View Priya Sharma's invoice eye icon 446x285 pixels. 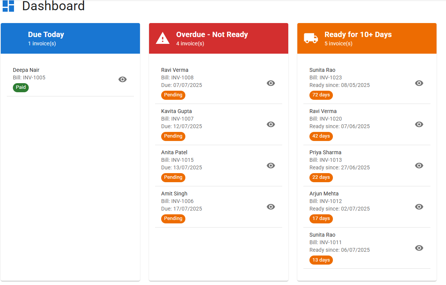pyautogui.click(x=419, y=166)
